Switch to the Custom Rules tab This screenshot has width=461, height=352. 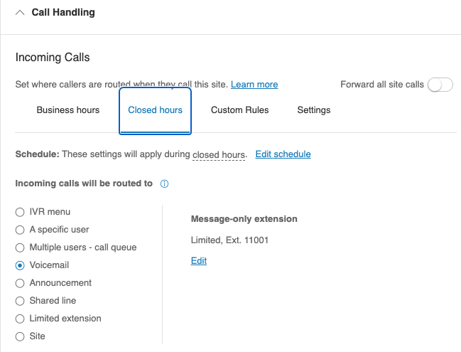pos(239,110)
